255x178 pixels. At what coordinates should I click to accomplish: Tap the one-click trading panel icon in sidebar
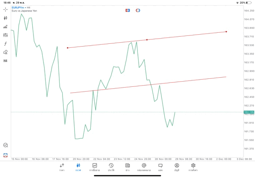(x=5, y=155)
